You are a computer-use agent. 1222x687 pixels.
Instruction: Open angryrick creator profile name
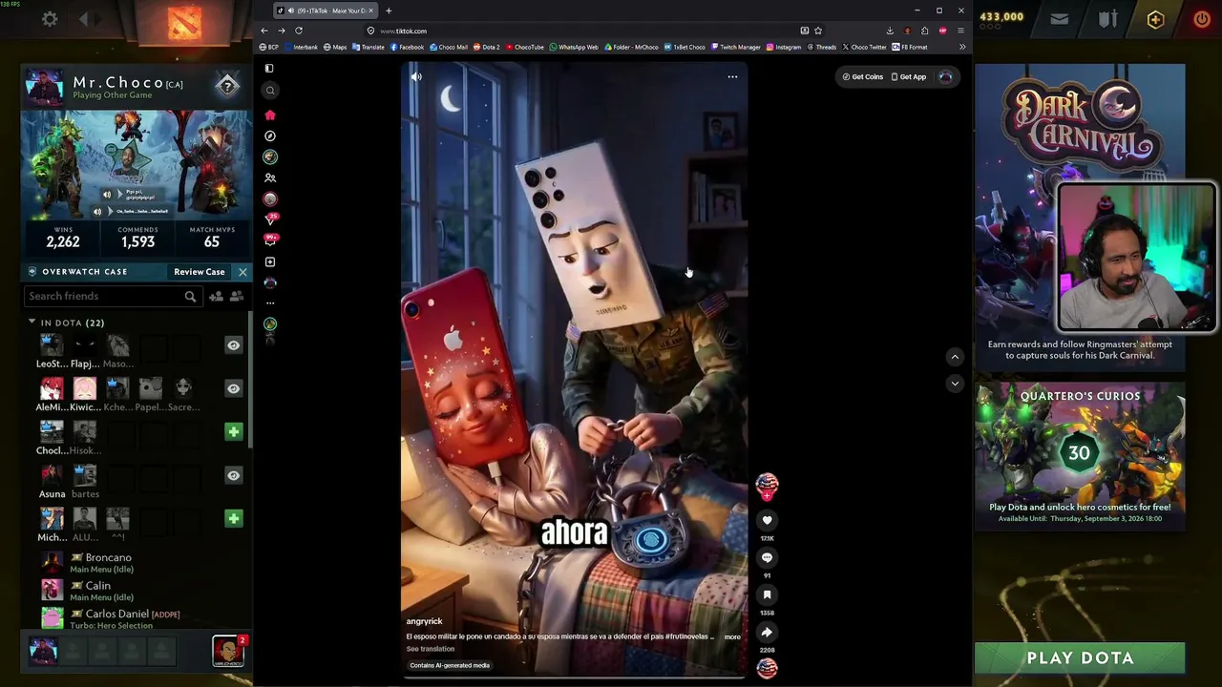[x=425, y=621]
